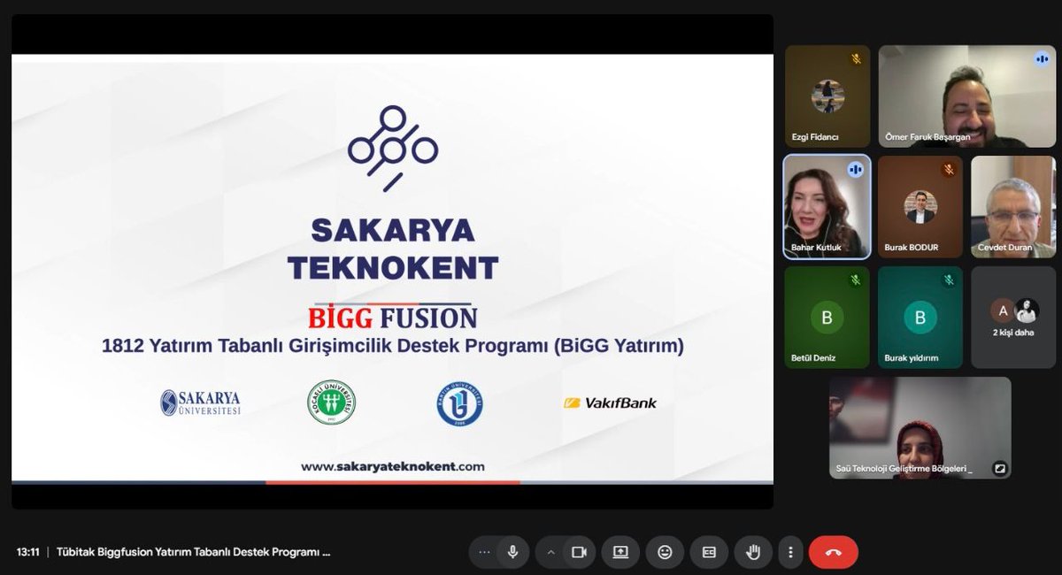
Task: Open the meeting title 'Tübitak Biggfusion' details
Action: [193, 551]
